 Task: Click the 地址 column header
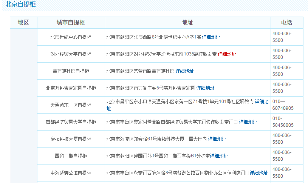click(187, 22)
